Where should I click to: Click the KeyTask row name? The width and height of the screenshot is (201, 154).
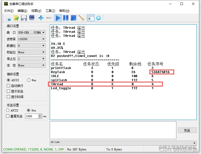coord(58,72)
